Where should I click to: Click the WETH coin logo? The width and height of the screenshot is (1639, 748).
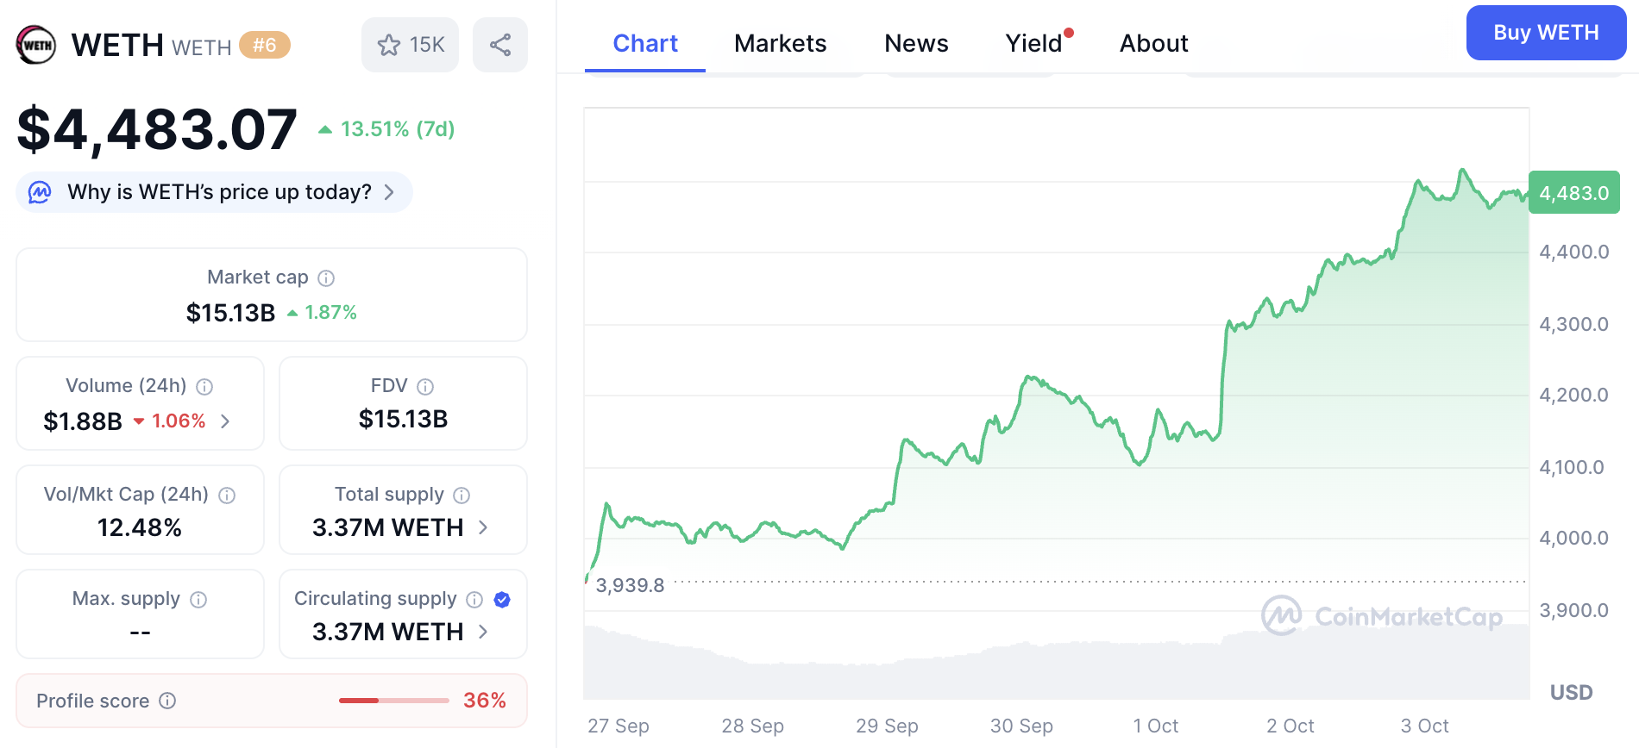[x=35, y=45]
